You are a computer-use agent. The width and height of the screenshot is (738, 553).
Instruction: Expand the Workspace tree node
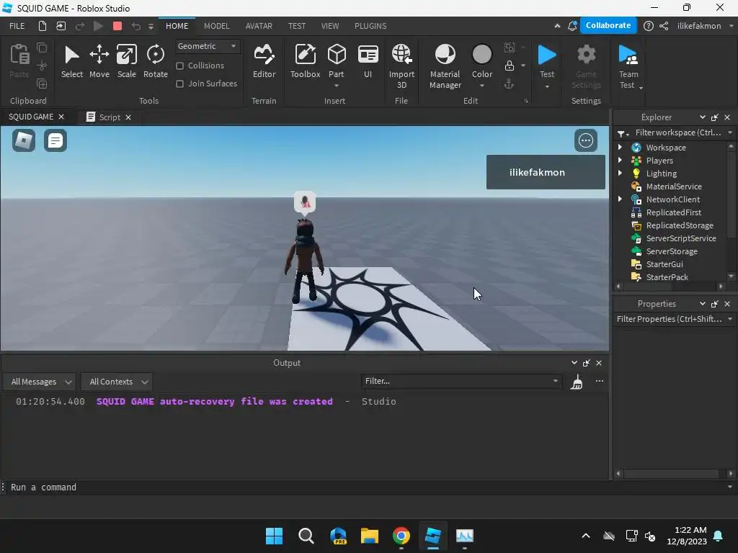tap(620, 147)
